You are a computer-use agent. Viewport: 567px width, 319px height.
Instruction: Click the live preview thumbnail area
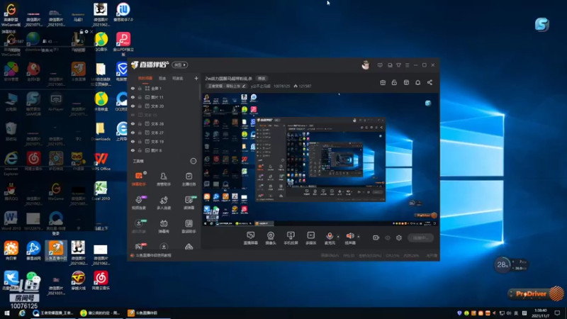(320, 159)
